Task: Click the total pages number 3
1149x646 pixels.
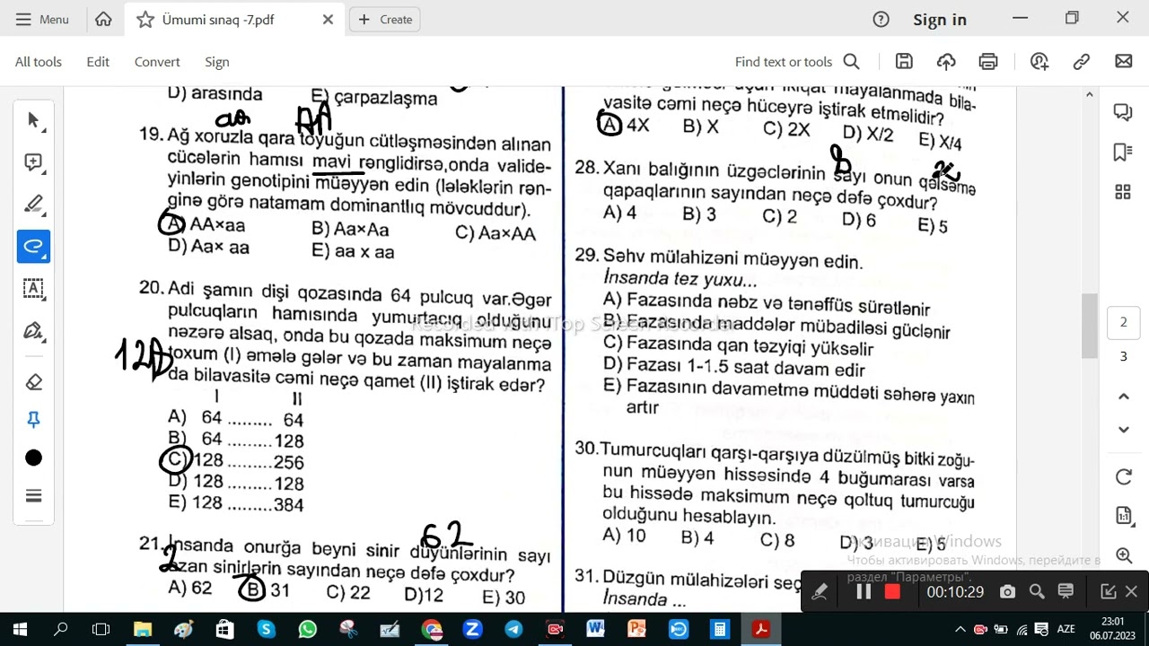Action: (1123, 357)
